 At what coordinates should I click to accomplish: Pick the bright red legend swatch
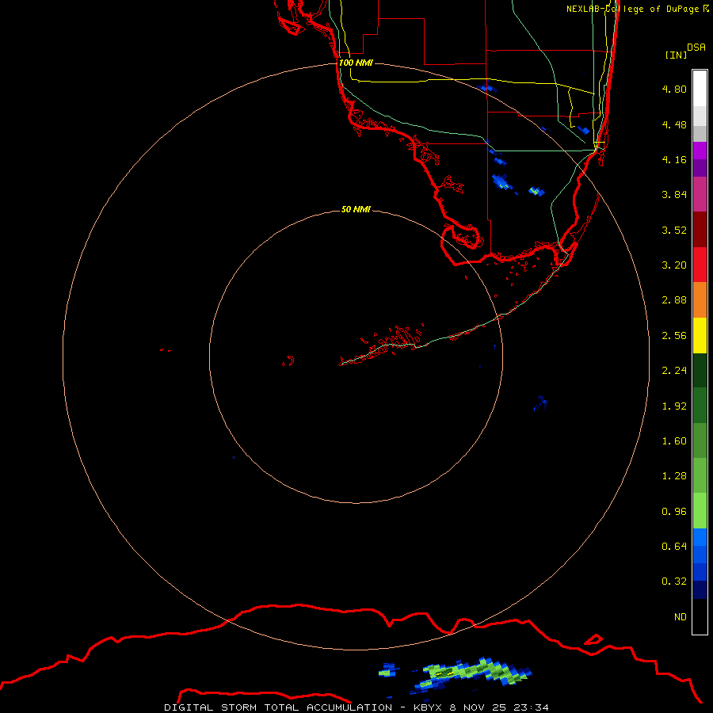[700, 265]
